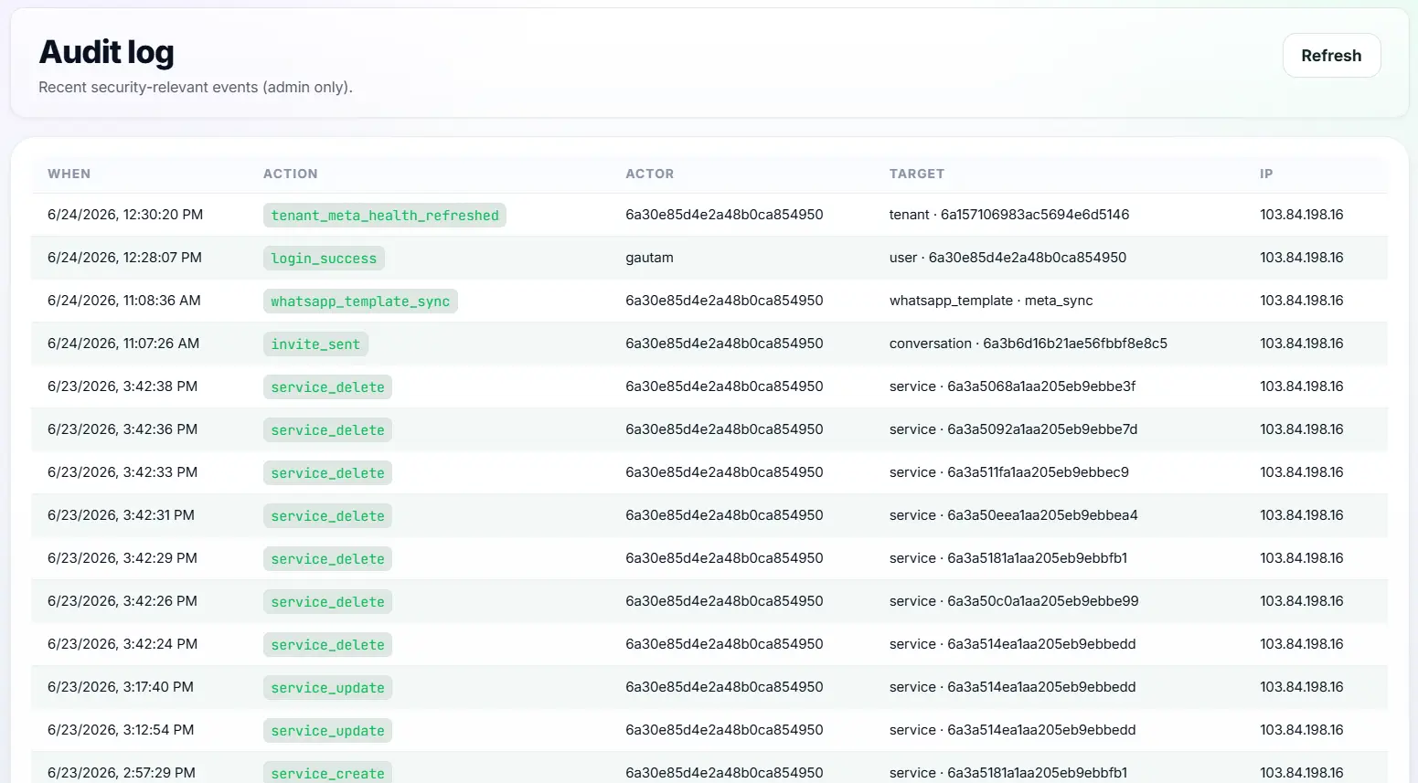
Task: Select timestamp 6/24/2026, 11:07:26 AM
Action: [123, 344]
